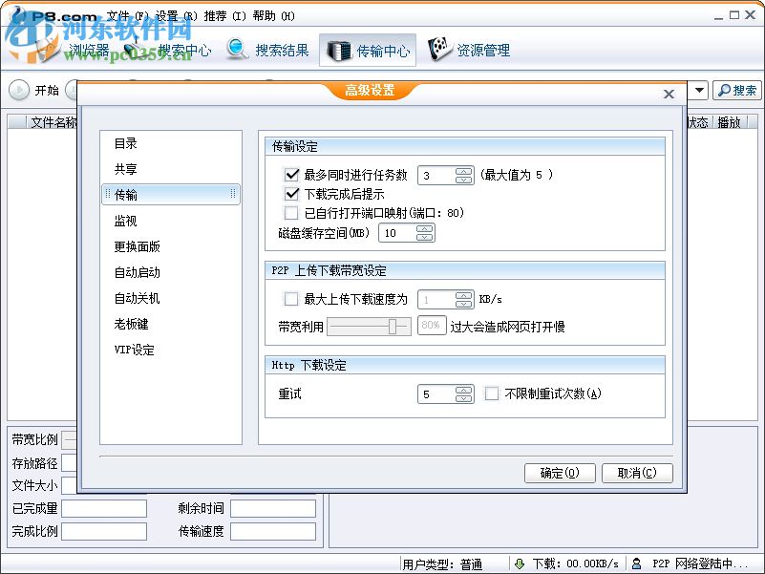Check 不限制重试次数(A) checkbox
The image size is (765, 574).
coord(491,393)
